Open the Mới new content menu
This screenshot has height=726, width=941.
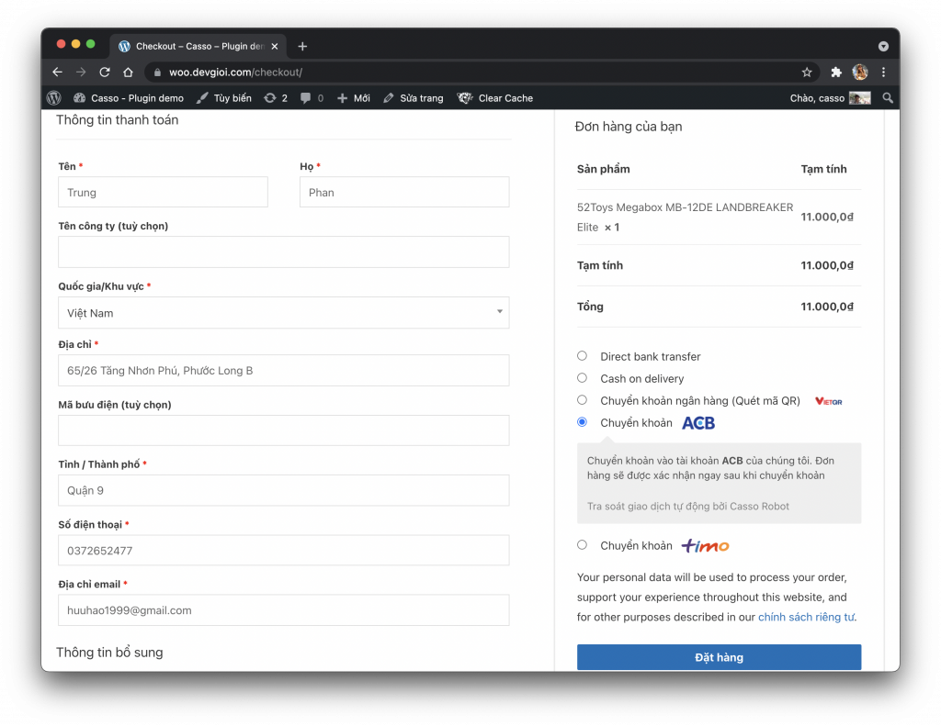pos(354,97)
